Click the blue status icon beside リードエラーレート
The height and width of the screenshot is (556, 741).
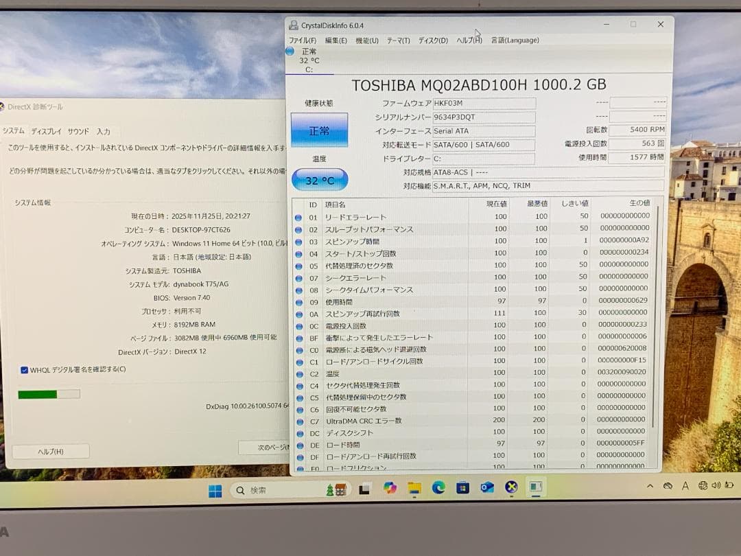coord(298,218)
